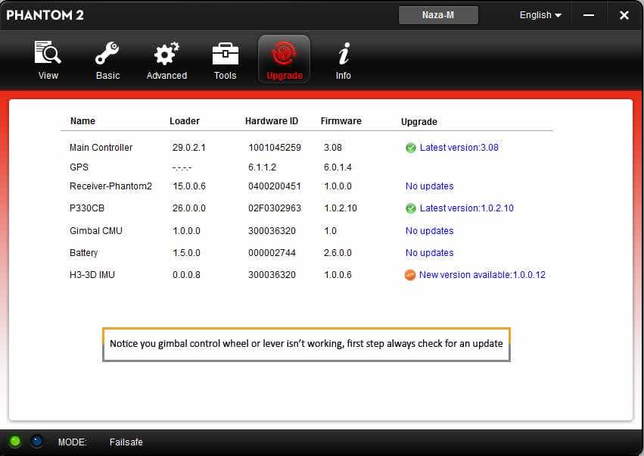
Task: Click No updates link for Battery
Action: (x=430, y=253)
